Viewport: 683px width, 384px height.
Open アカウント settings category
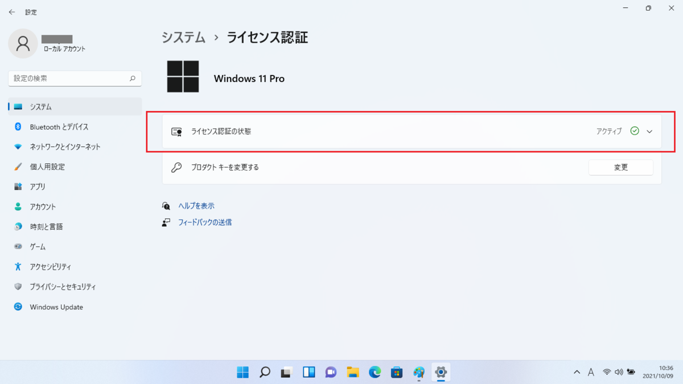coord(75,207)
